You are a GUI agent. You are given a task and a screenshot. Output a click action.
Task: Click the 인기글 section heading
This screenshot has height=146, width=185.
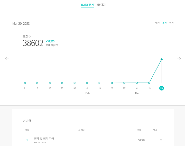tap(27, 121)
